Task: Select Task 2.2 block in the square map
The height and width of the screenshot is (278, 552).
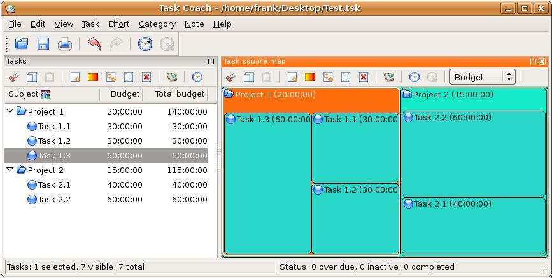Action: (474, 153)
